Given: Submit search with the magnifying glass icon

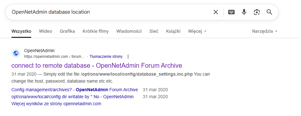Looking at the screenshot, I should (270, 12).
